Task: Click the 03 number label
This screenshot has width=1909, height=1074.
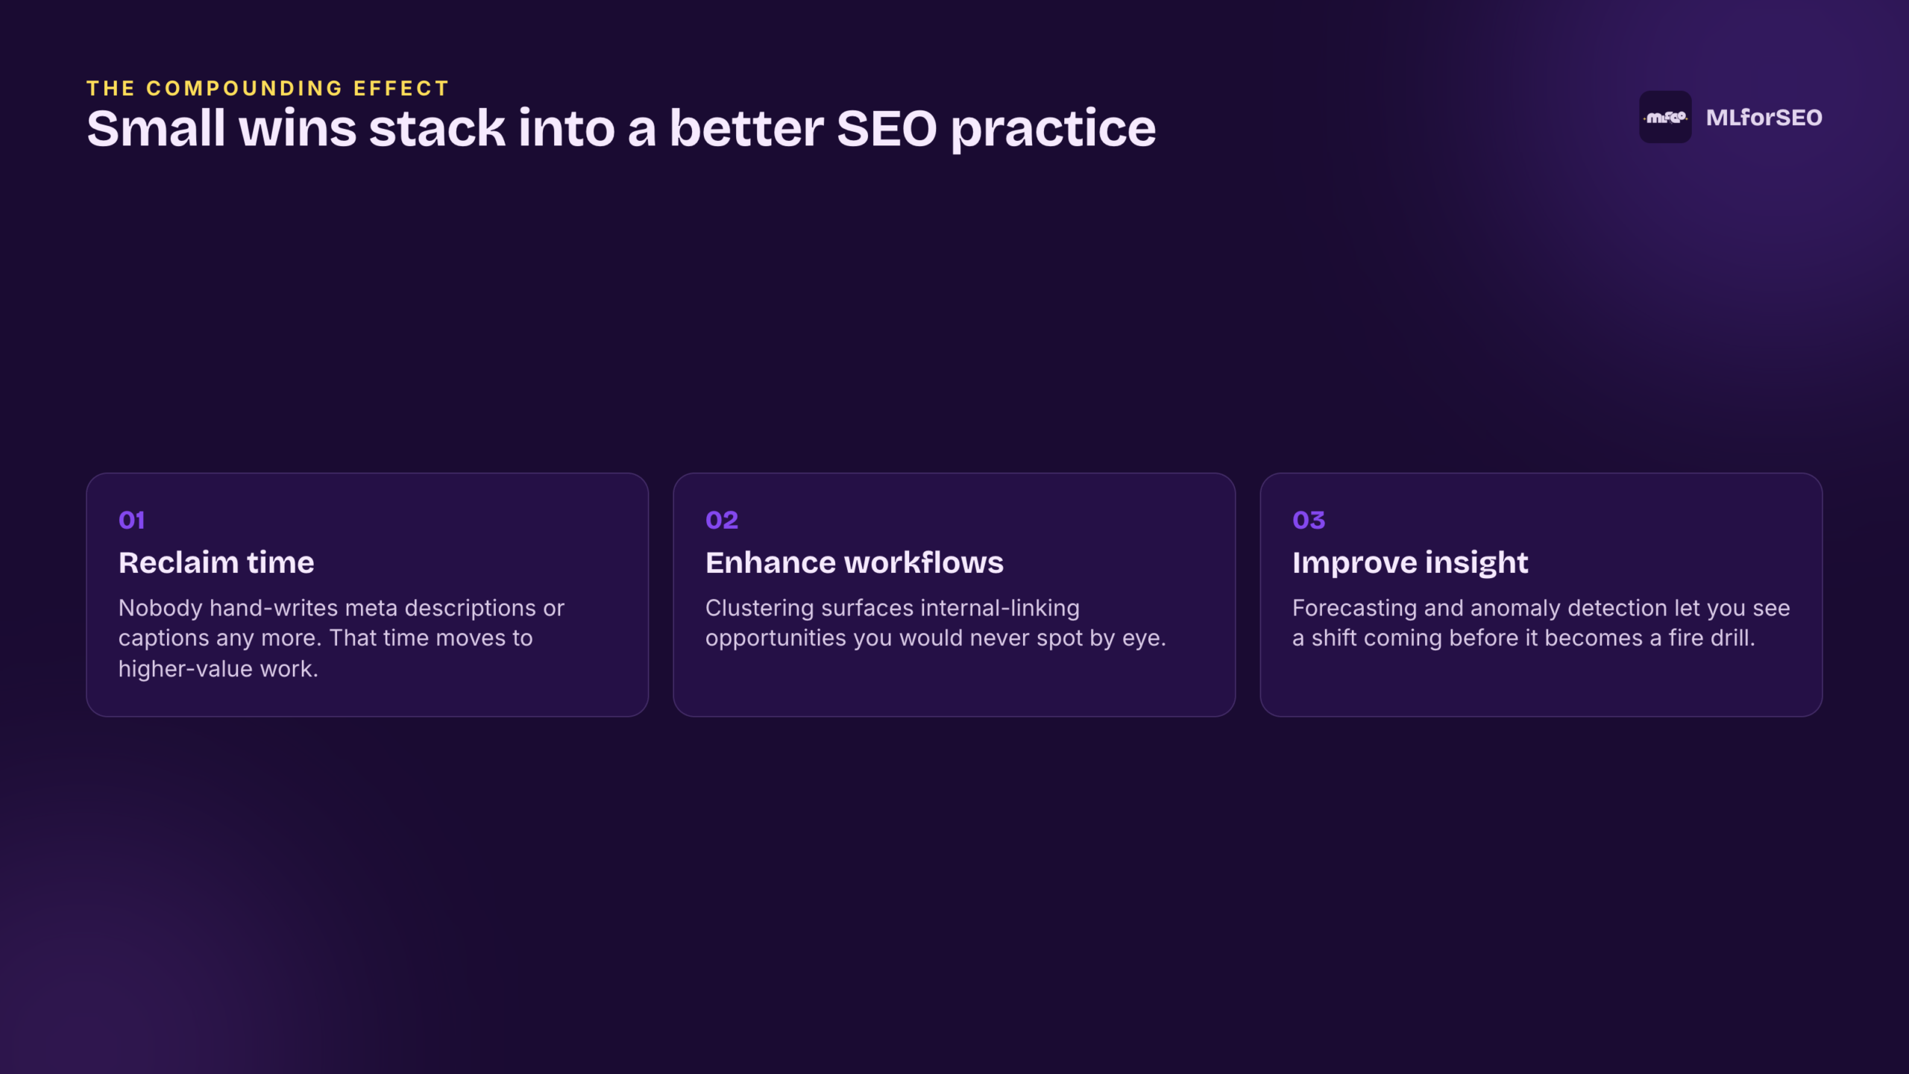Action: (1309, 520)
